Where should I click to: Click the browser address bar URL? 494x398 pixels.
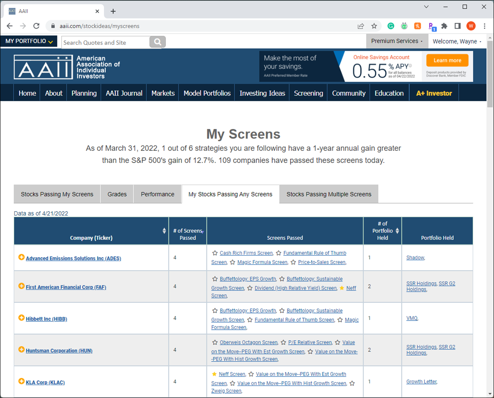100,26
